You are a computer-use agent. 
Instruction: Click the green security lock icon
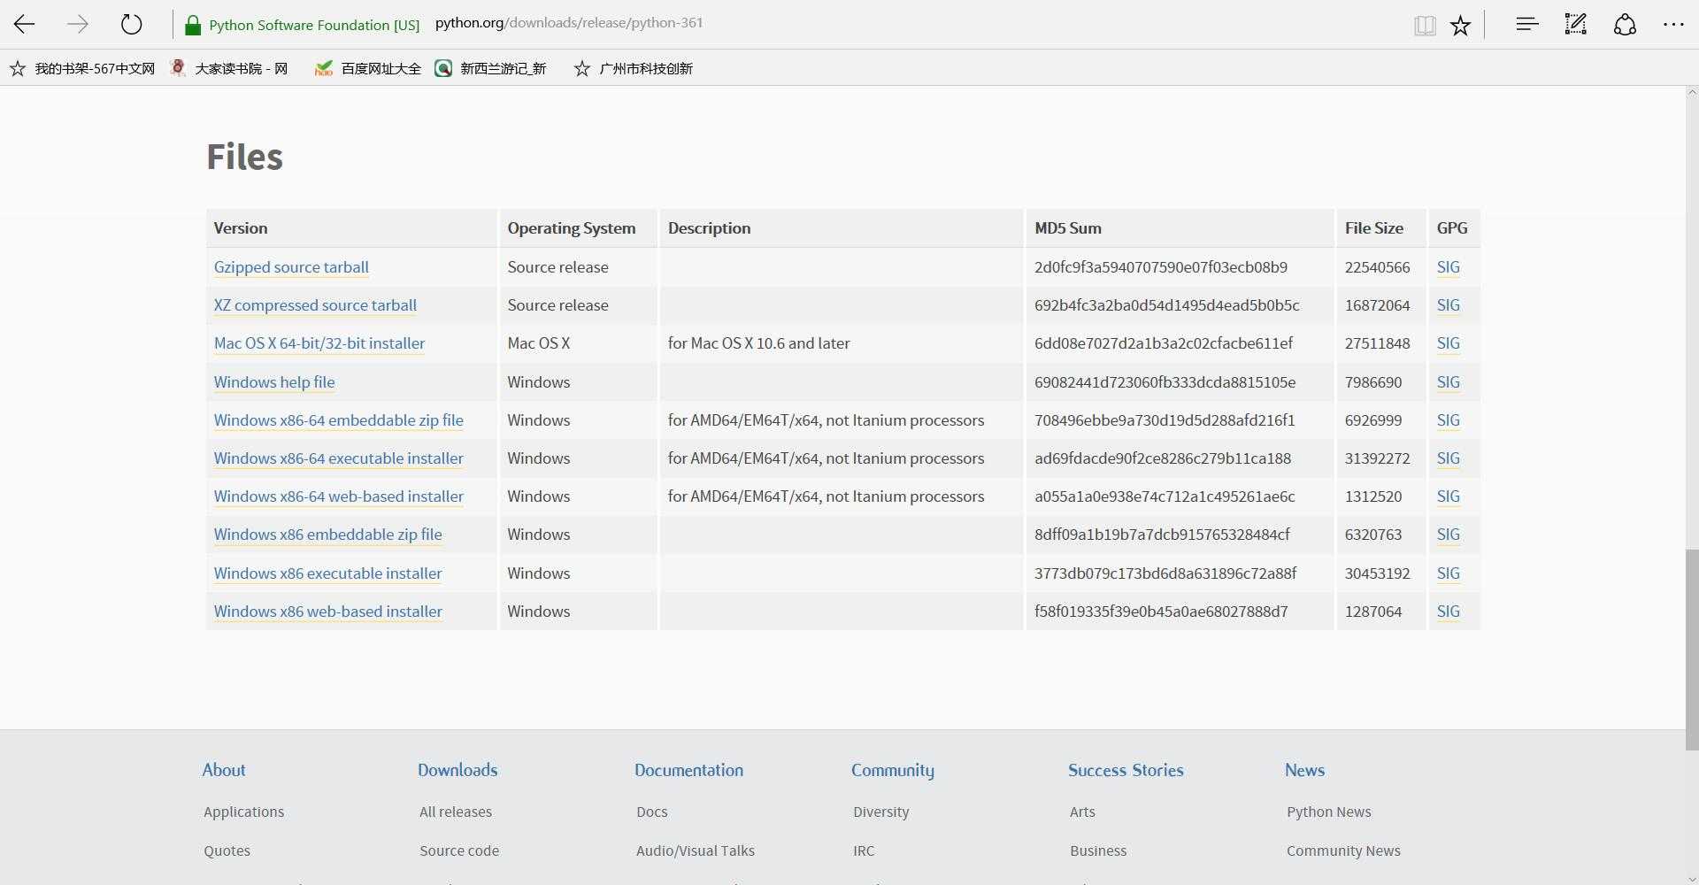pyautogui.click(x=192, y=25)
